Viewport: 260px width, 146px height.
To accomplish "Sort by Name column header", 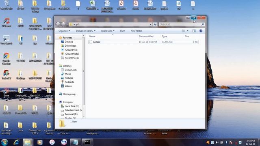I will 92,36.
